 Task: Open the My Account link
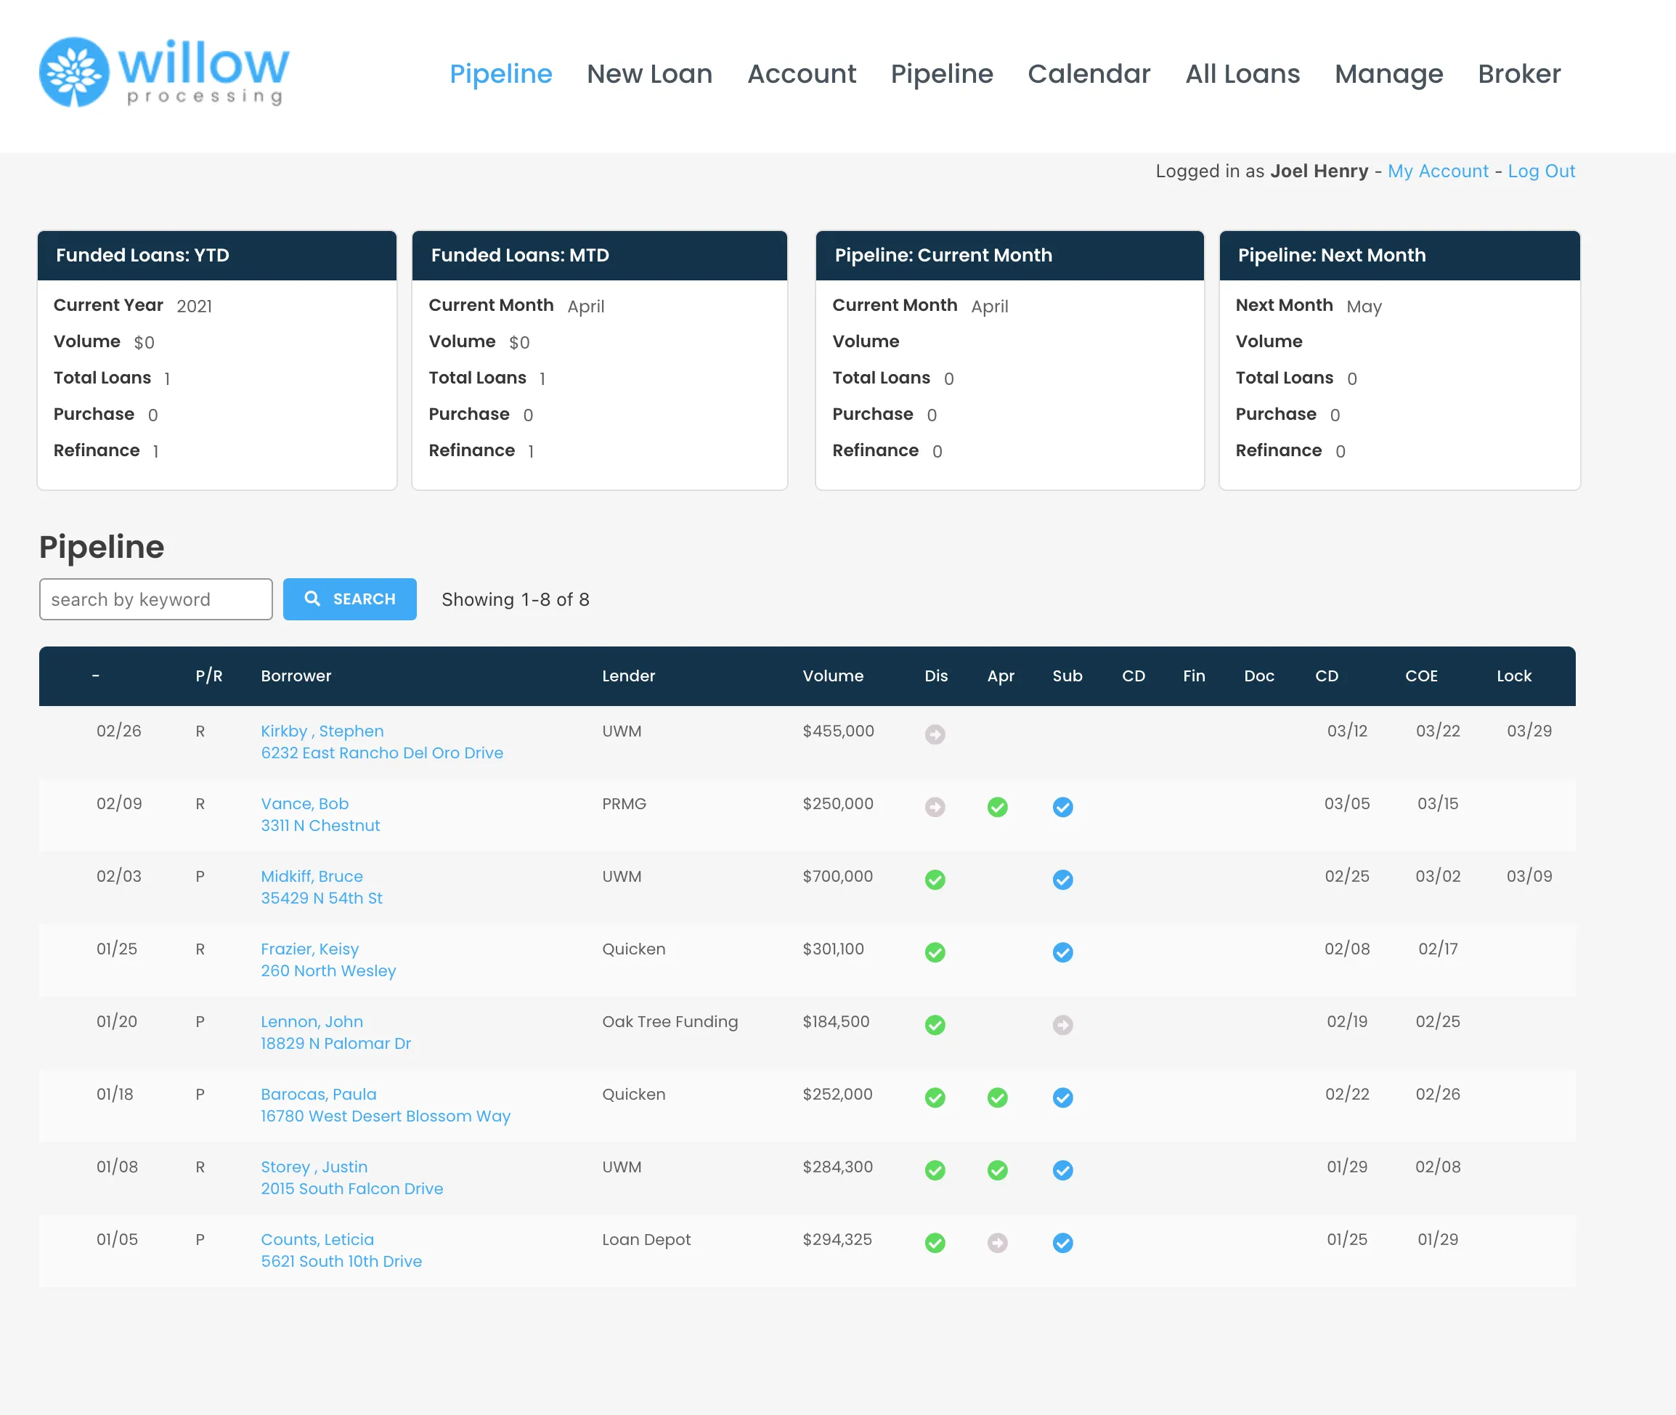tap(1438, 171)
